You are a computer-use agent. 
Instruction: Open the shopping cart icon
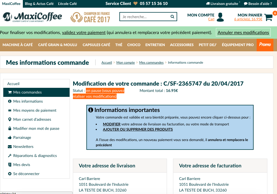click(x=268, y=17)
